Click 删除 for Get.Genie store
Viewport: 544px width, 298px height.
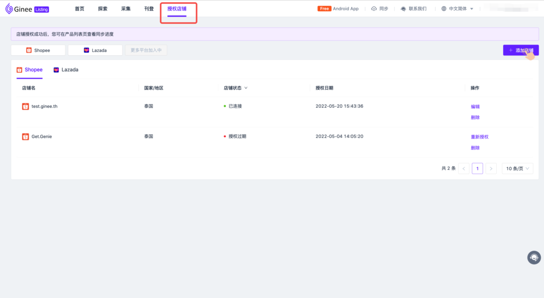coord(475,148)
